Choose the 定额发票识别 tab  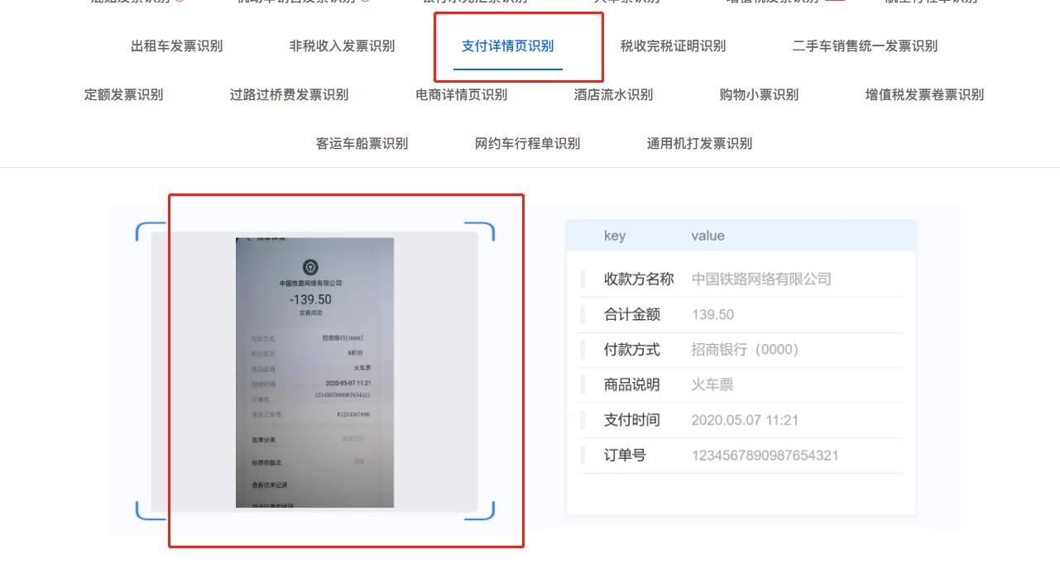pos(123,95)
